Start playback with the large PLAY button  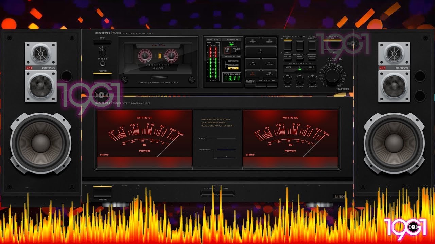pos(261,51)
